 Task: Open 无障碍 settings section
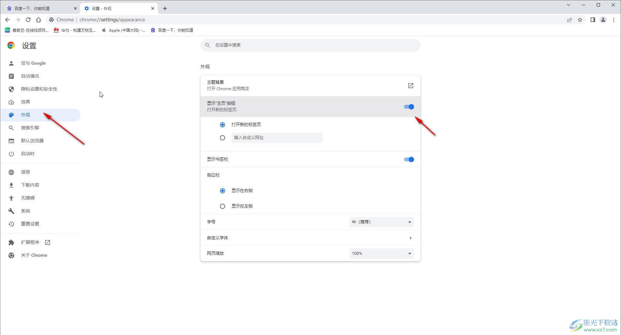(x=40, y=198)
